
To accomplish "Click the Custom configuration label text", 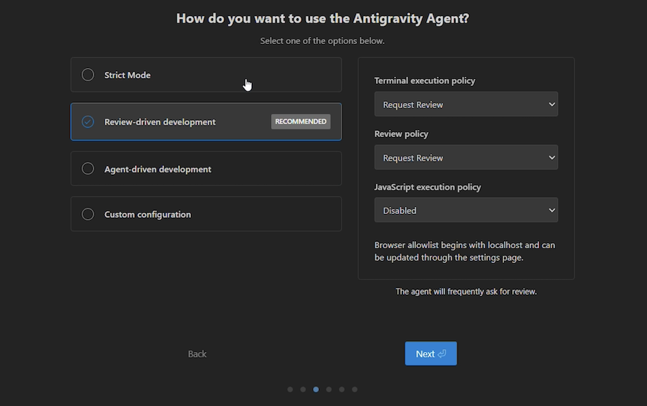I will (x=148, y=214).
